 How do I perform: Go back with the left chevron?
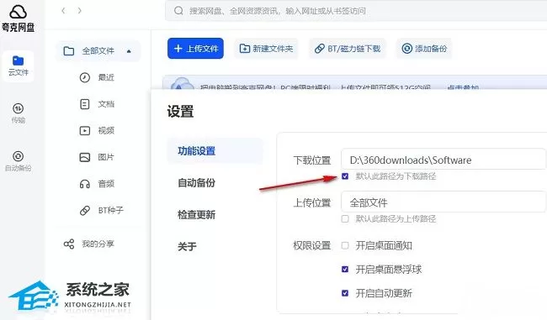[63, 11]
